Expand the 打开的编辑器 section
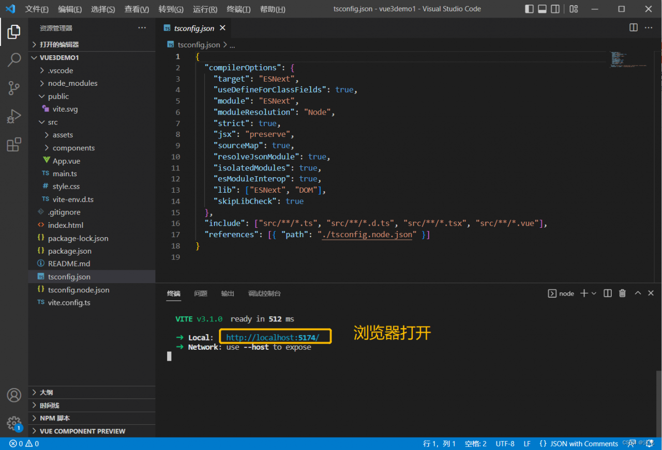 click(92, 44)
